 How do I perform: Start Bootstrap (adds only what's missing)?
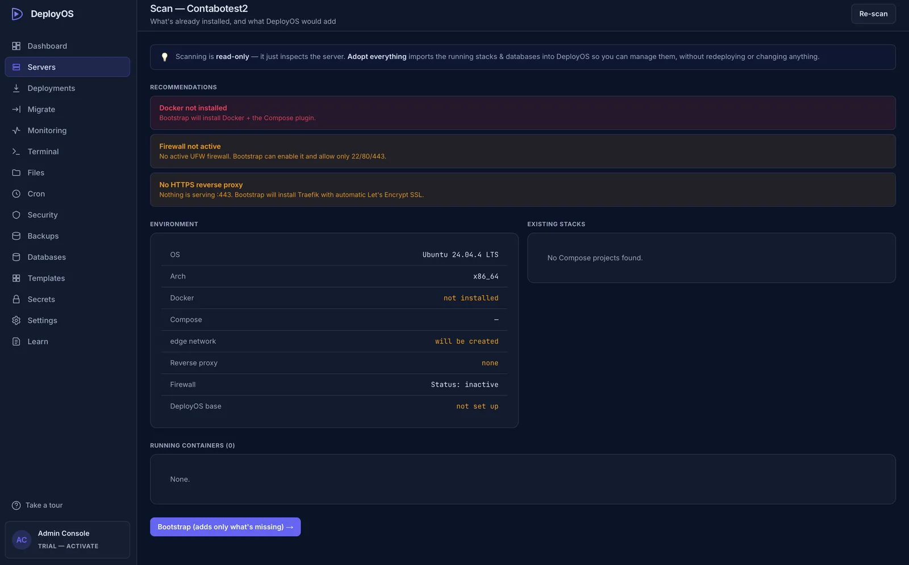click(226, 527)
